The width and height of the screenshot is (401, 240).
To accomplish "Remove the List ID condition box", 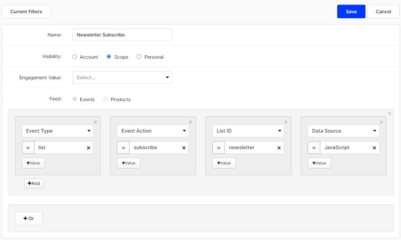I will point(286,122).
